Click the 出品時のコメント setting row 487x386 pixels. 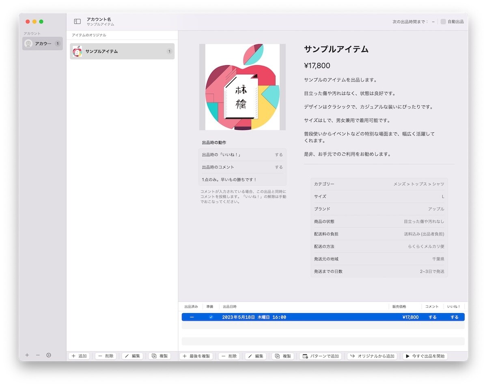tap(242, 167)
